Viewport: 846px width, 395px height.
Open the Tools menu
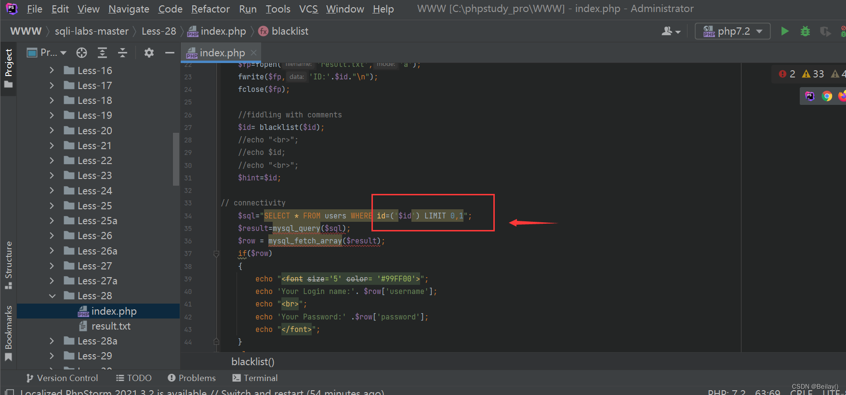(278, 9)
